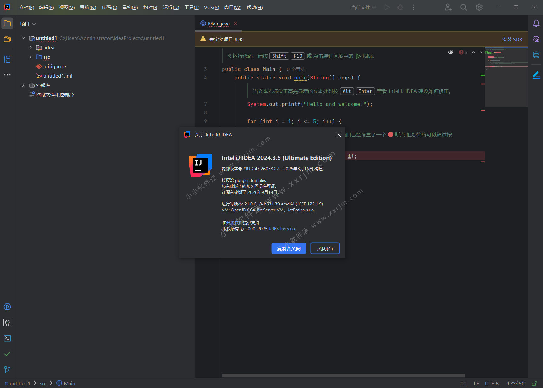The width and height of the screenshot is (543, 388).
Task: Collapse the untitled1 project root node
Action: coord(23,38)
